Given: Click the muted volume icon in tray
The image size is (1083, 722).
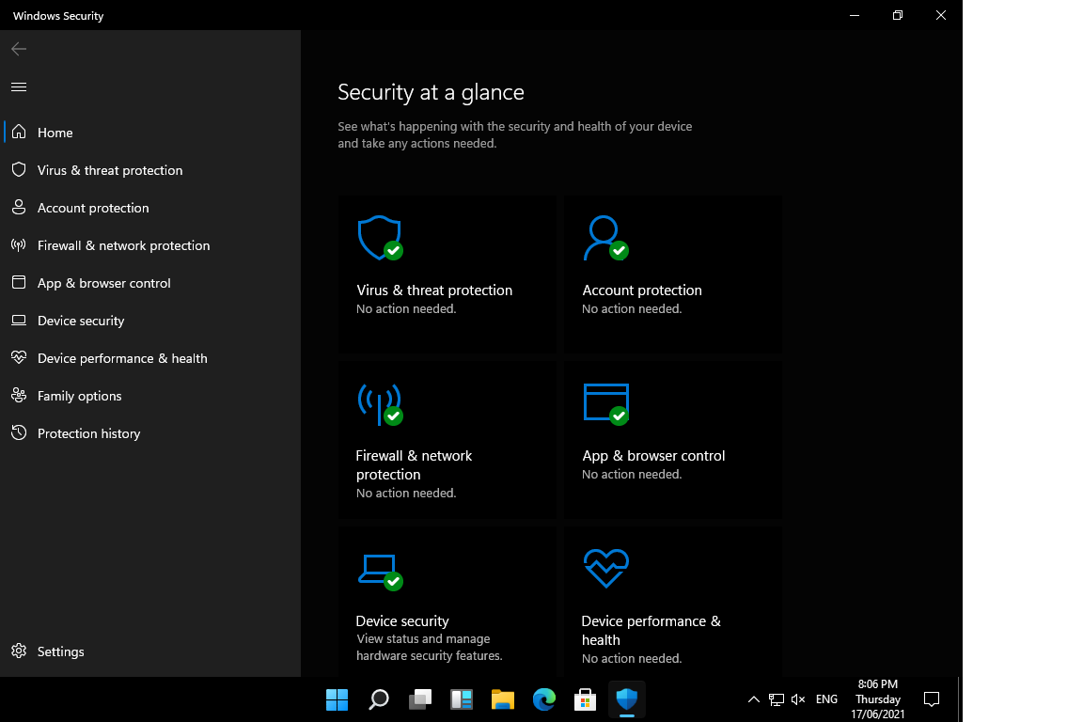Looking at the screenshot, I should tap(798, 699).
